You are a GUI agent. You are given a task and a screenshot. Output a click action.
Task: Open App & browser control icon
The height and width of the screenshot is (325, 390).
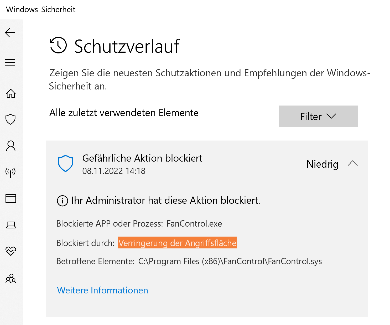(11, 198)
